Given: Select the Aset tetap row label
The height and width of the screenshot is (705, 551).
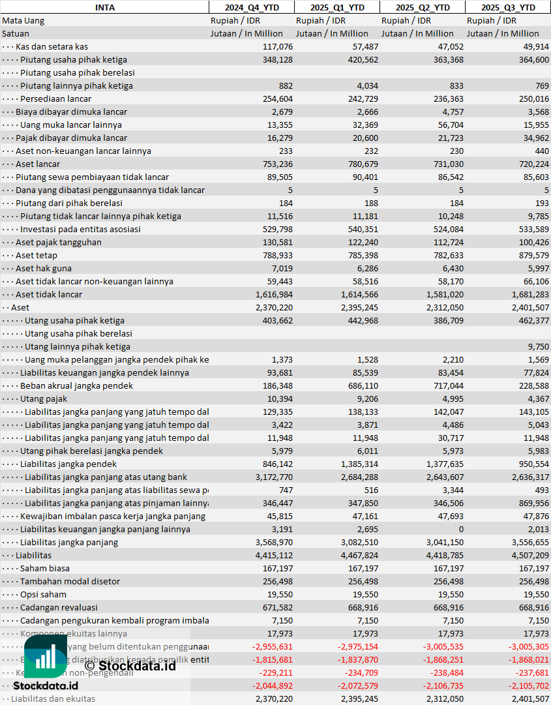Looking at the screenshot, I should click(x=37, y=256).
